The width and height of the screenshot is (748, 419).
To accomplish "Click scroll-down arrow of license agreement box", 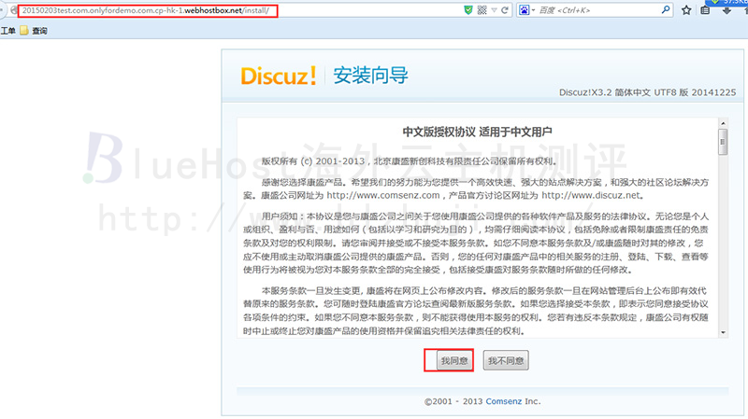I will tap(723, 332).
